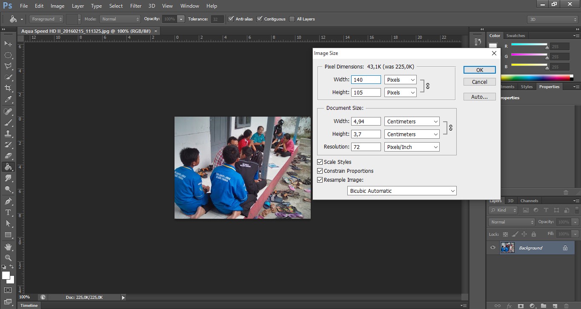Open the Pixels/Inch resolution dropdown
Screen dimensions: 581x309
[x=412, y=147]
